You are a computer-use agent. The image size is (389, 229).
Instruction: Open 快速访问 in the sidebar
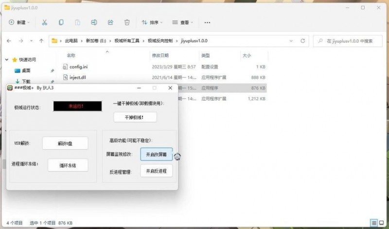tap(27, 59)
